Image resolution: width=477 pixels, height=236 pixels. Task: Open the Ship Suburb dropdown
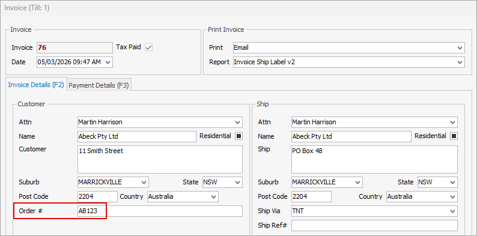tap(357, 182)
